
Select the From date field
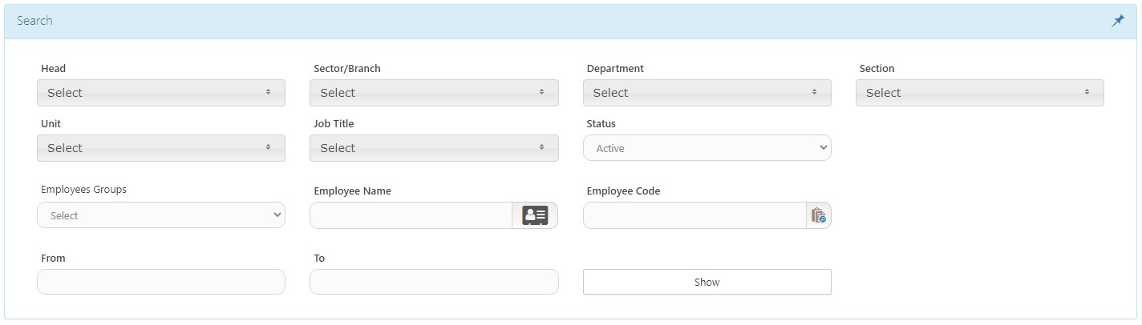(161, 282)
